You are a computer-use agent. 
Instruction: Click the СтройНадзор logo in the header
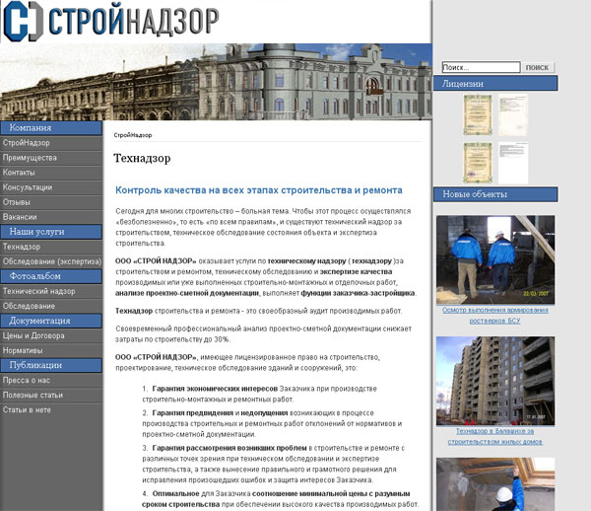point(110,21)
